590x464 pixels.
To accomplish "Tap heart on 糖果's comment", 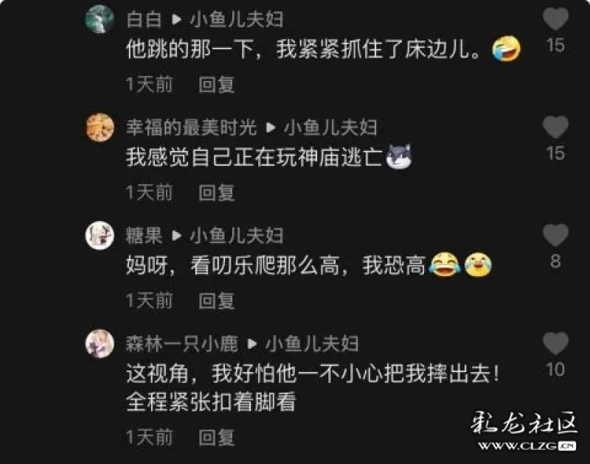I will [555, 235].
